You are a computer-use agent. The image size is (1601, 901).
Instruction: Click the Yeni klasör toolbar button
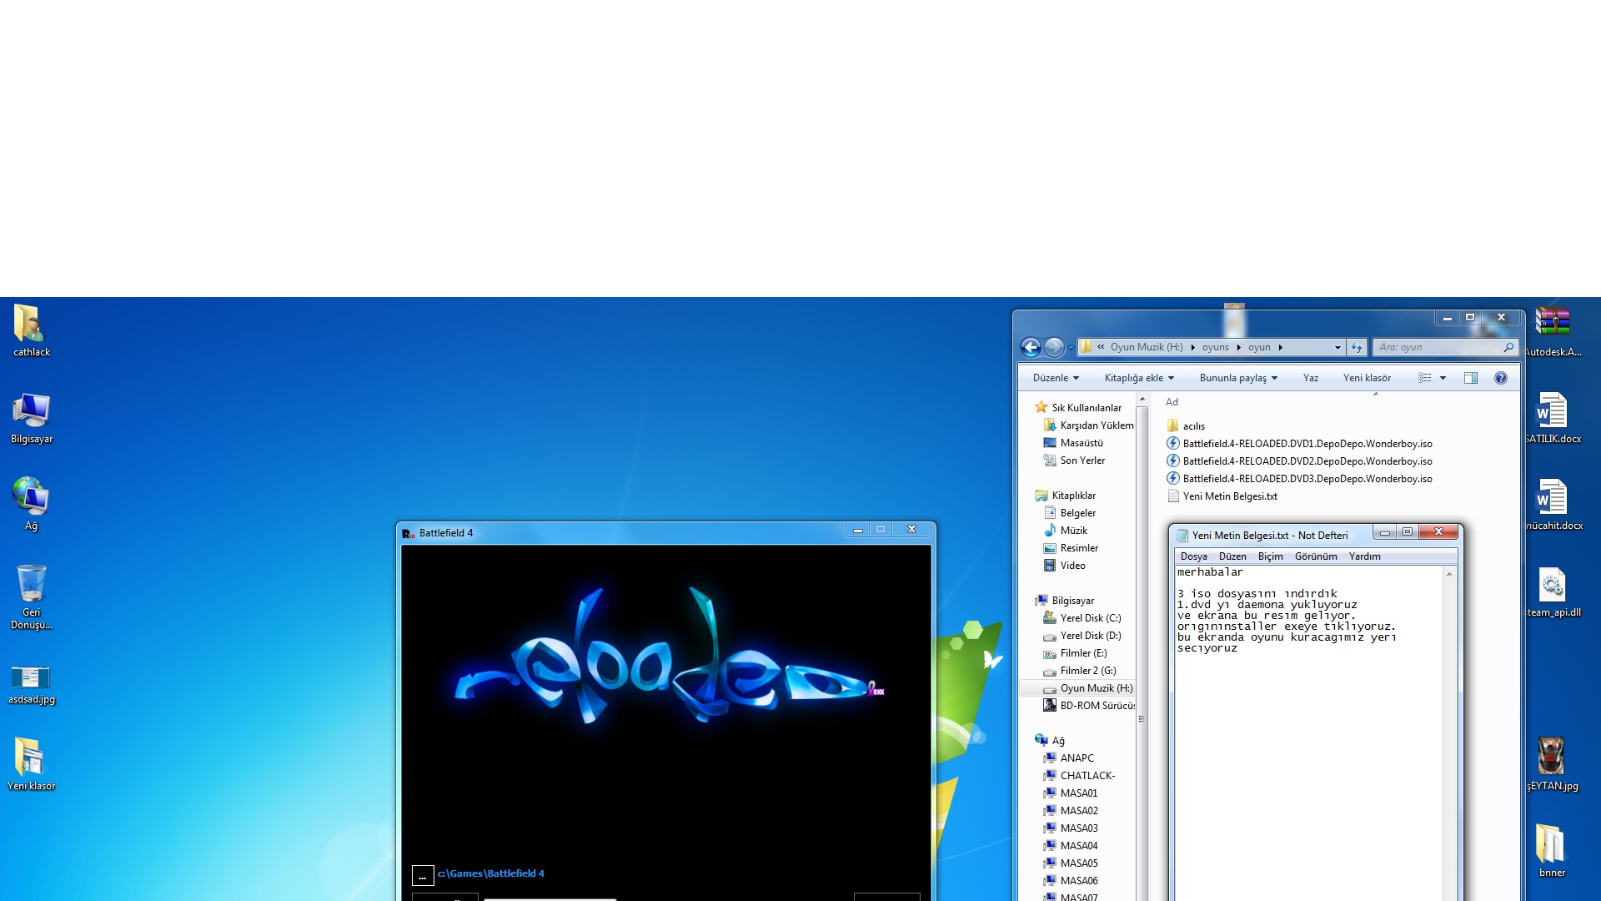pos(1367,378)
